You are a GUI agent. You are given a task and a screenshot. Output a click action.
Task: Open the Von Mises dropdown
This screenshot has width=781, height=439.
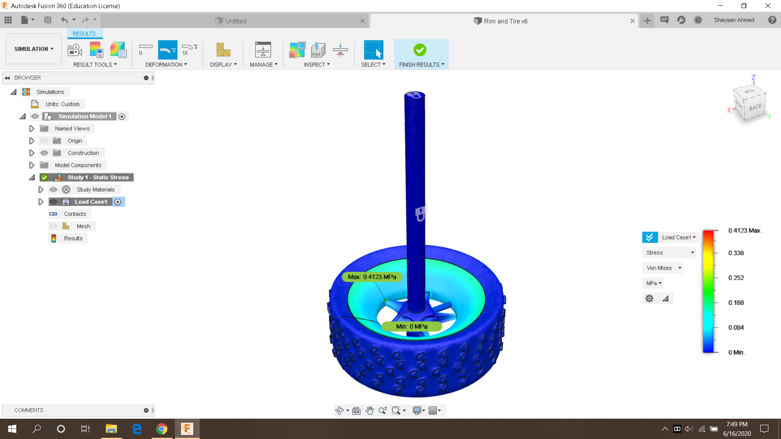click(663, 268)
